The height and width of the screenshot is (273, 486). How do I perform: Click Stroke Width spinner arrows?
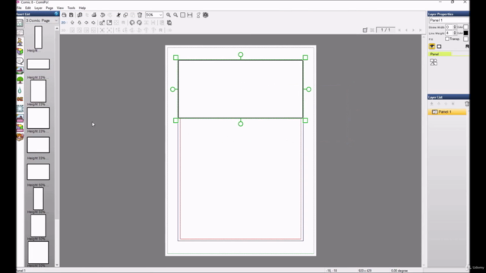tap(455, 27)
